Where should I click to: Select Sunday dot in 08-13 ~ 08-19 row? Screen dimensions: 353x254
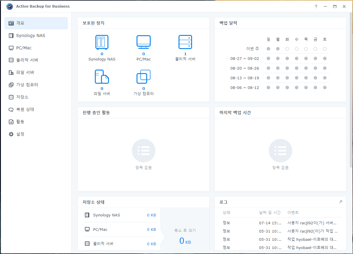[268, 78]
